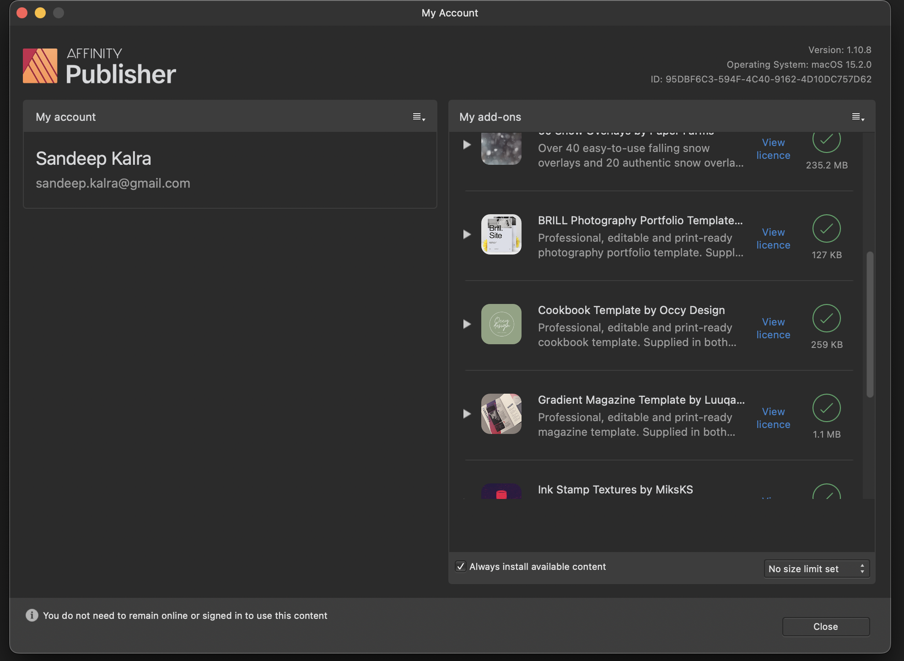Viewport: 904px width, 661px height.
Task: Click the My add-ons panel heading
Action: pos(490,117)
